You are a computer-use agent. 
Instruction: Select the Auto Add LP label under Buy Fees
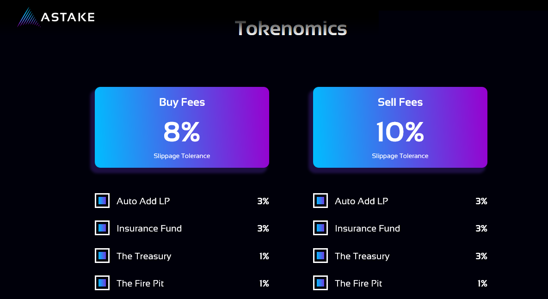click(x=143, y=201)
